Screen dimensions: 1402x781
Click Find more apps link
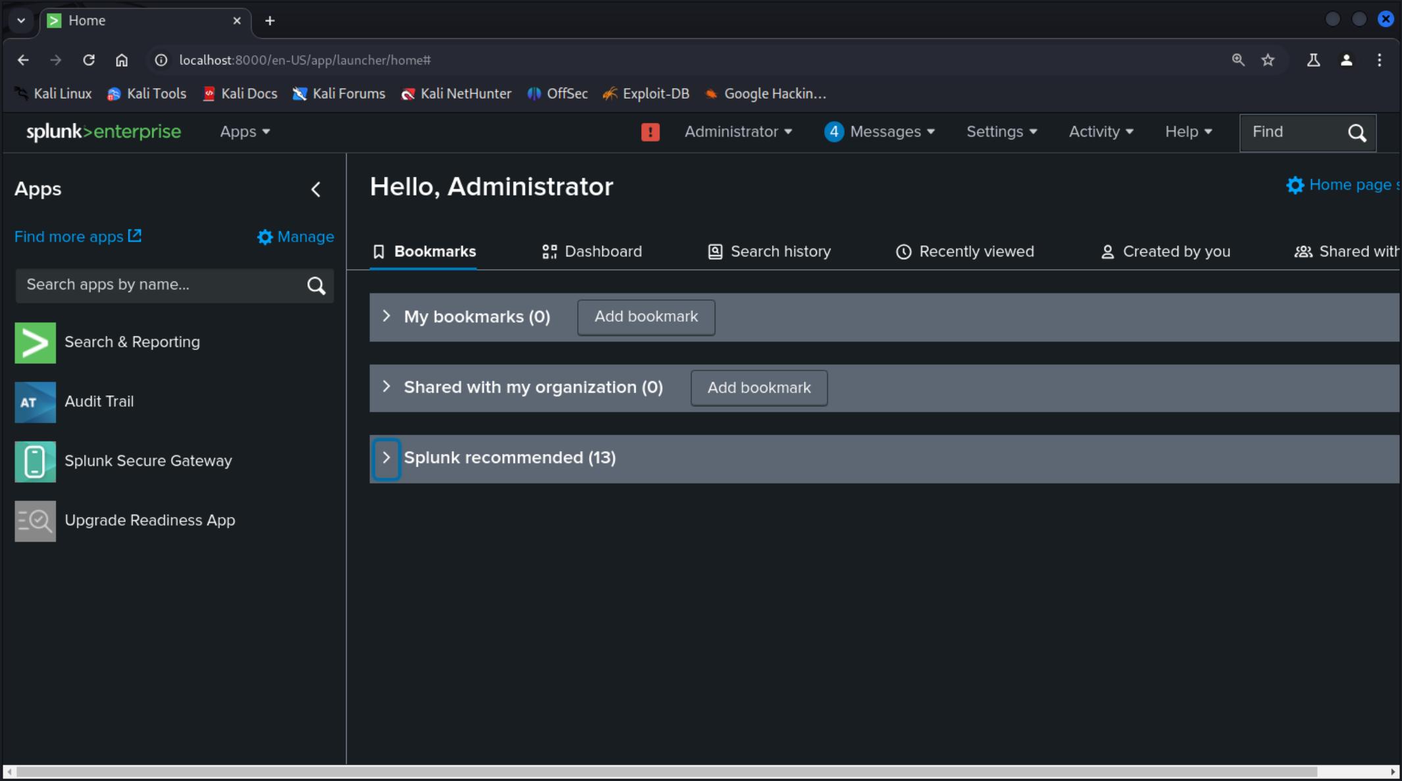(78, 237)
